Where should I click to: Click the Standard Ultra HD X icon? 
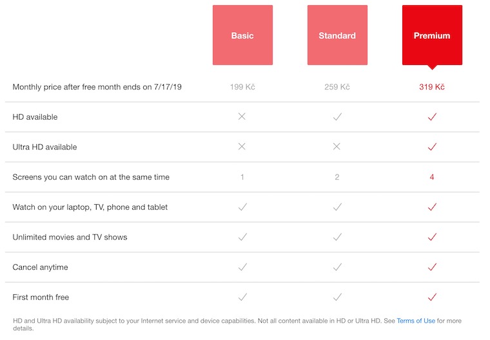coord(337,147)
